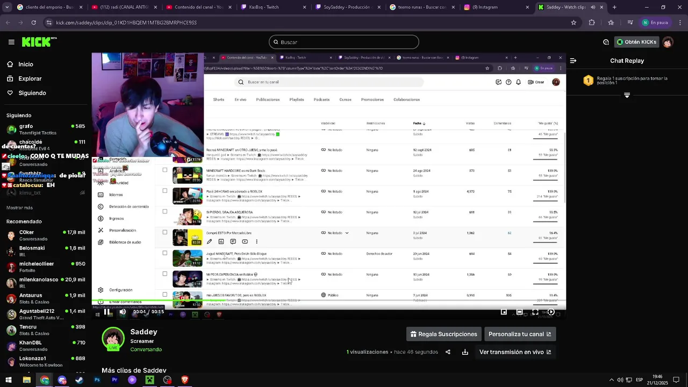Open the Kick sidebar hamburger menu
This screenshot has width=688, height=387.
(x=11, y=42)
